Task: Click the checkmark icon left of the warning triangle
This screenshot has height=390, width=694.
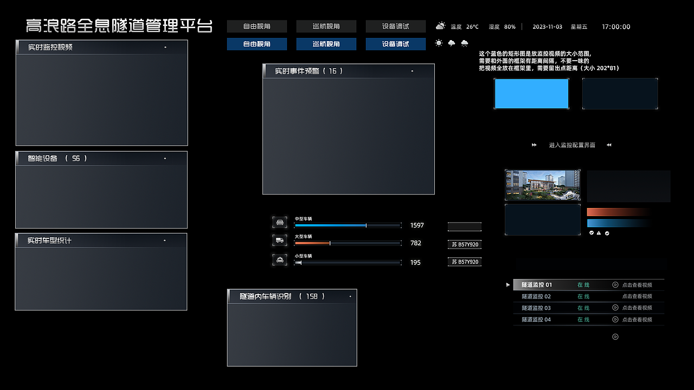Action: 592,233
